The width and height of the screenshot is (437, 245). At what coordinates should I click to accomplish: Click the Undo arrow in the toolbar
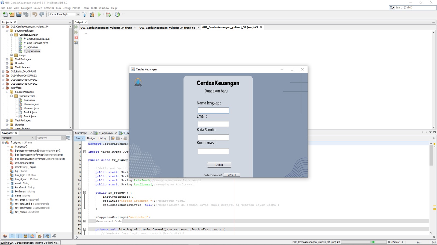pyautogui.click(x=35, y=14)
